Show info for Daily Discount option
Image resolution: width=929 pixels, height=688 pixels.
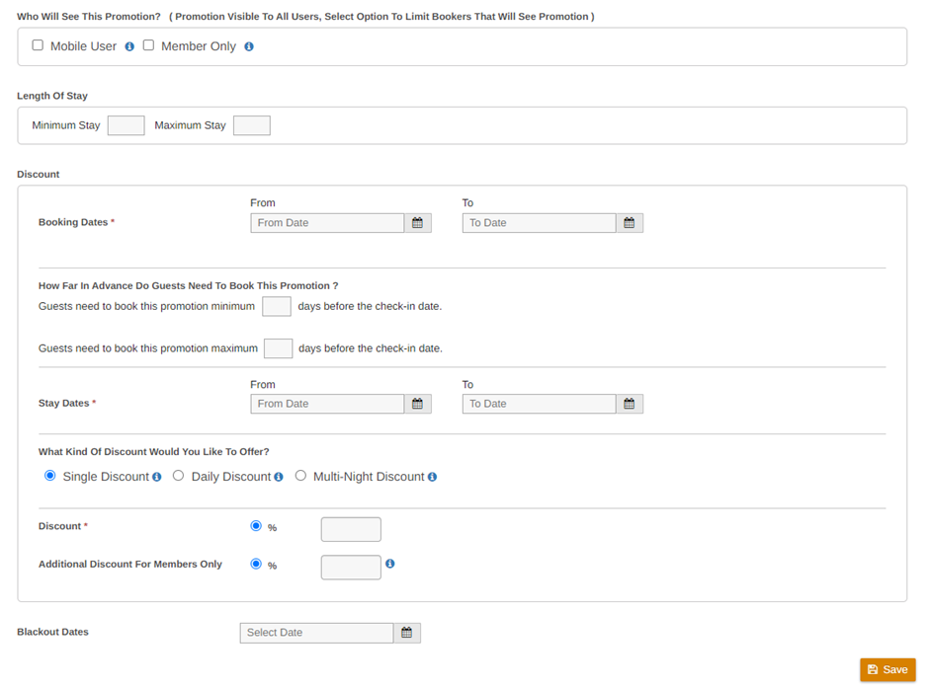(279, 477)
